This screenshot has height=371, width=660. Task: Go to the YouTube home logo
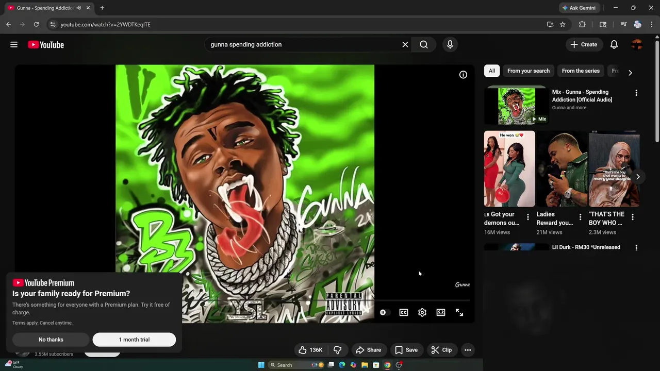[x=46, y=45]
